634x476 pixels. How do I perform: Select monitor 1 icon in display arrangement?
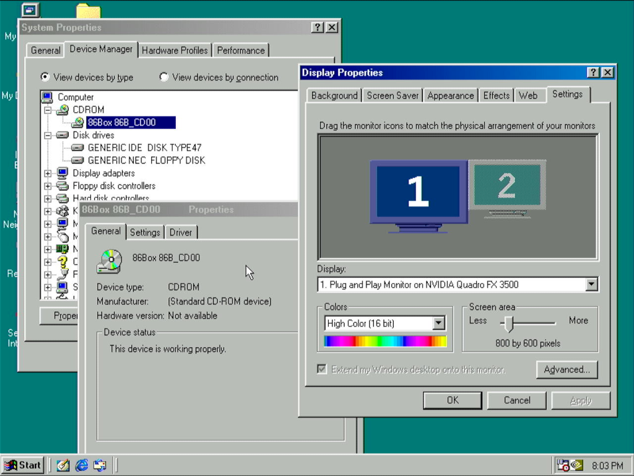(x=418, y=192)
